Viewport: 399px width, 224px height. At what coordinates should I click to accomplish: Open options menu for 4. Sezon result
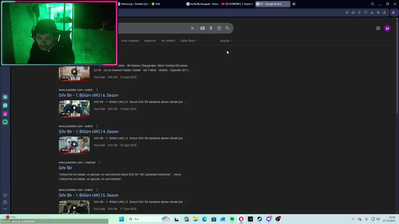tap(97, 126)
